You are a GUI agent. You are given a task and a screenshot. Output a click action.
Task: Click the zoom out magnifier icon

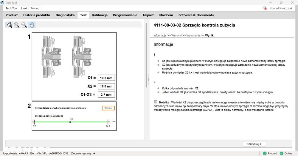24,25
